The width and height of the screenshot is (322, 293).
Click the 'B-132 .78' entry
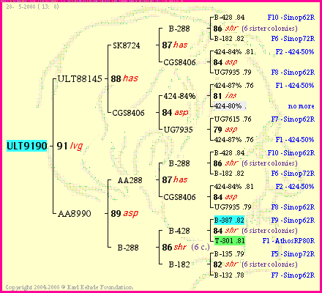(229, 275)
